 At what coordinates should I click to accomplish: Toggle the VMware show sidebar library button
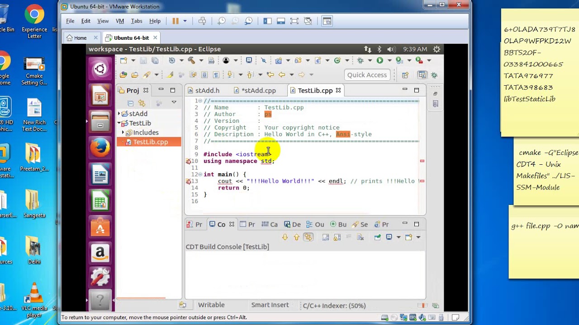tap(267, 21)
